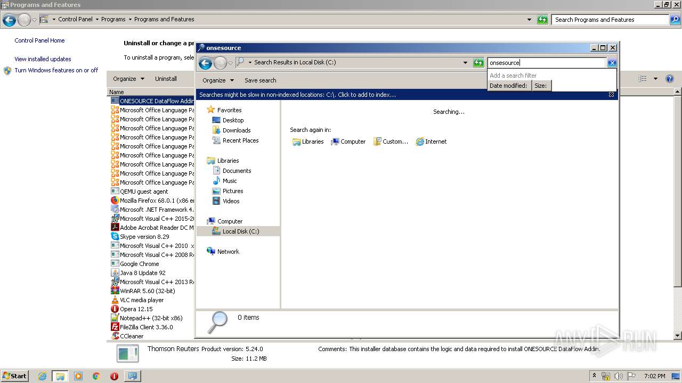Select the Mozilla Firefox 68.0.1 entry
Image resolution: width=682 pixels, height=383 pixels.
click(152, 201)
